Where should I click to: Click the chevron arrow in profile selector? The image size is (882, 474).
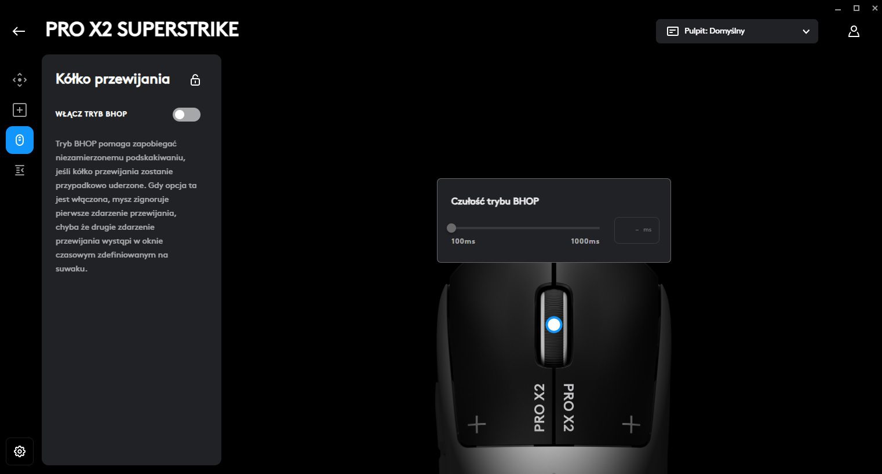point(806,31)
